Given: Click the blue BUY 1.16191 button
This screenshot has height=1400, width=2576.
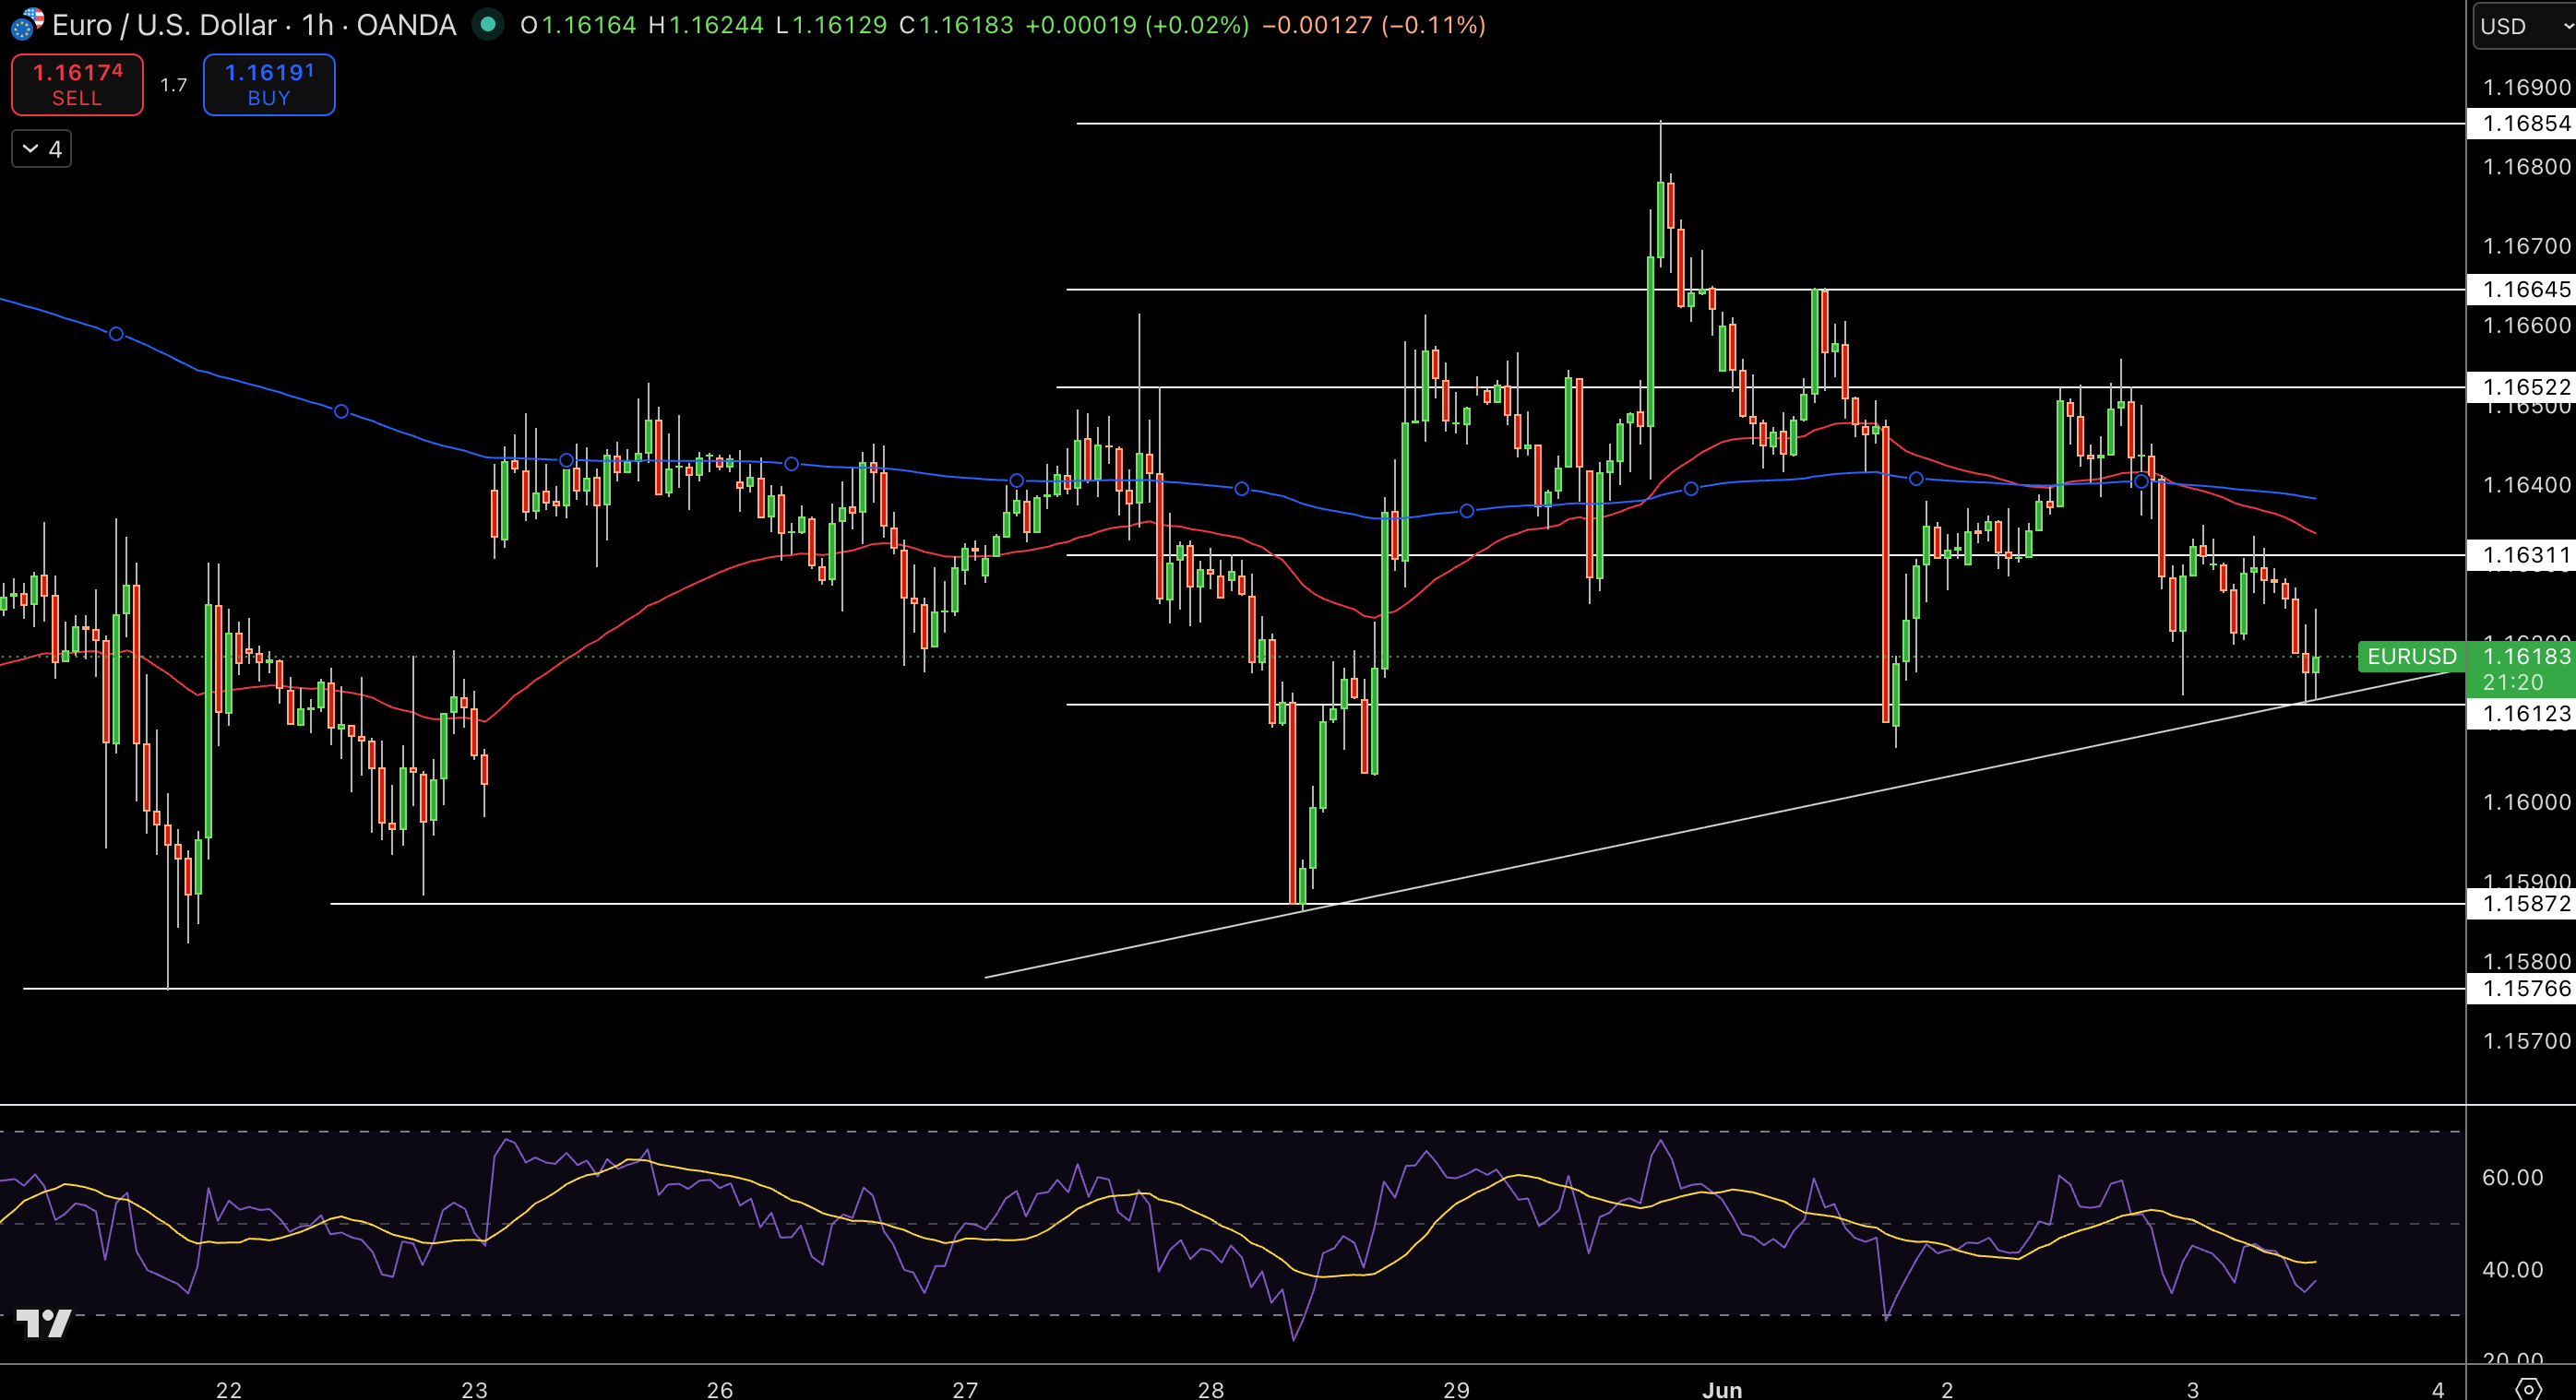Looking at the screenshot, I should point(269,85).
